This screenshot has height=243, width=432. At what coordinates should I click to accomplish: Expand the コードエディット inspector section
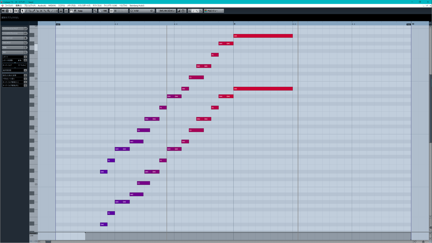click(15, 38)
